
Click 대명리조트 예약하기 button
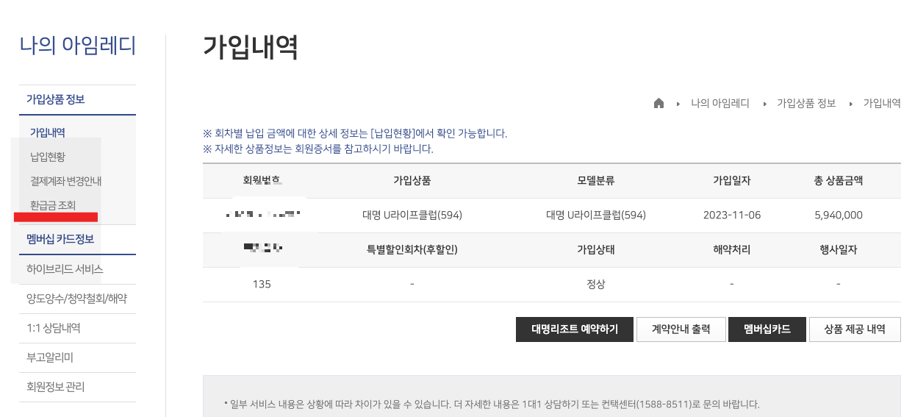point(574,329)
